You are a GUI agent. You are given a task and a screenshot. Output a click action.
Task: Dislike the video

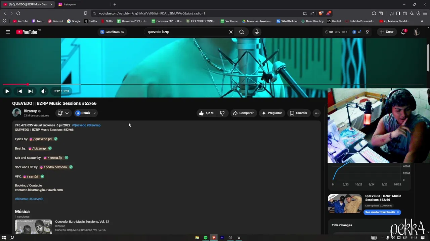[222, 113]
